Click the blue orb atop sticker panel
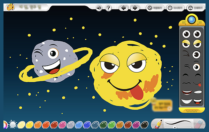 tap(192, 20)
